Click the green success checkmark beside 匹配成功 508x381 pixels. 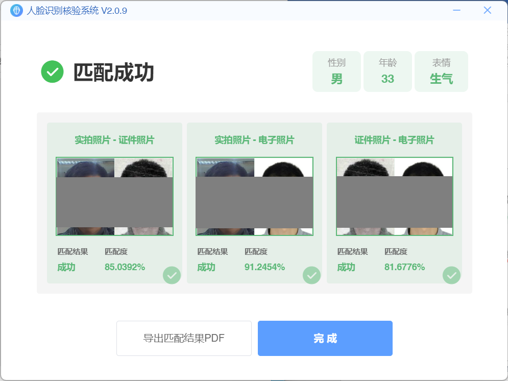[52, 72]
